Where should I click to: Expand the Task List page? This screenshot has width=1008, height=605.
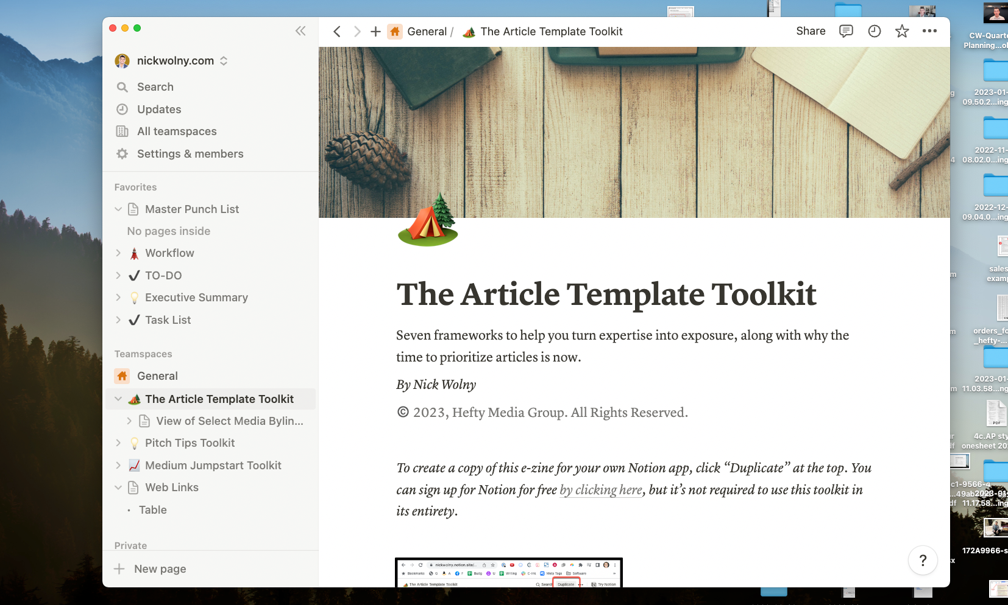click(x=118, y=320)
